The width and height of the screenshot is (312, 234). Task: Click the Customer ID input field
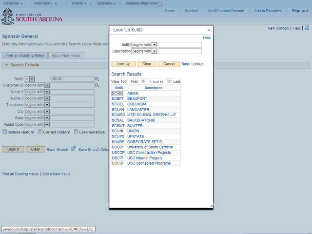pos(73,85)
